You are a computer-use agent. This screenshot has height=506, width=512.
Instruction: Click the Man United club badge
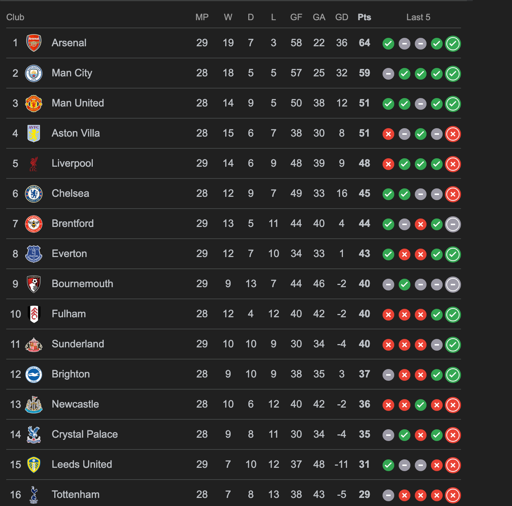(34, 103)
